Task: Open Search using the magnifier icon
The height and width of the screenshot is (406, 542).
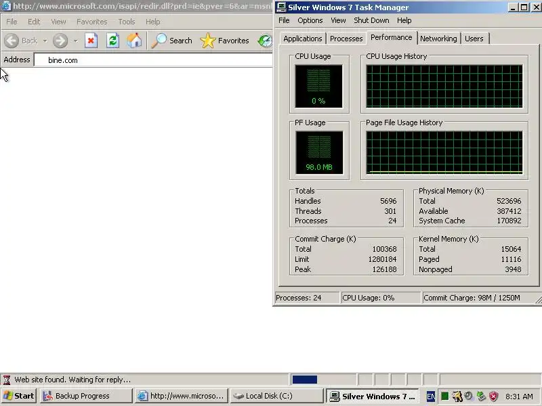Action: [x=159, y=41]
